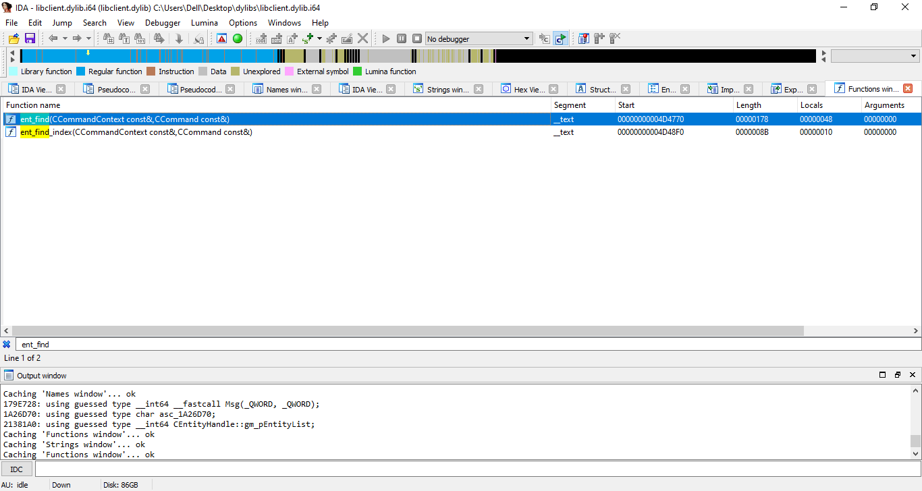Close the Functions window tab
This screenshot has width=922, height=491.
(x=908, y=88)
